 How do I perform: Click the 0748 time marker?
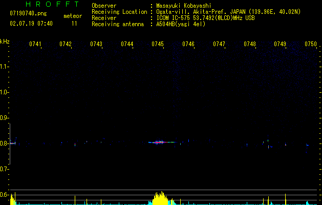(x=250, y=44)
